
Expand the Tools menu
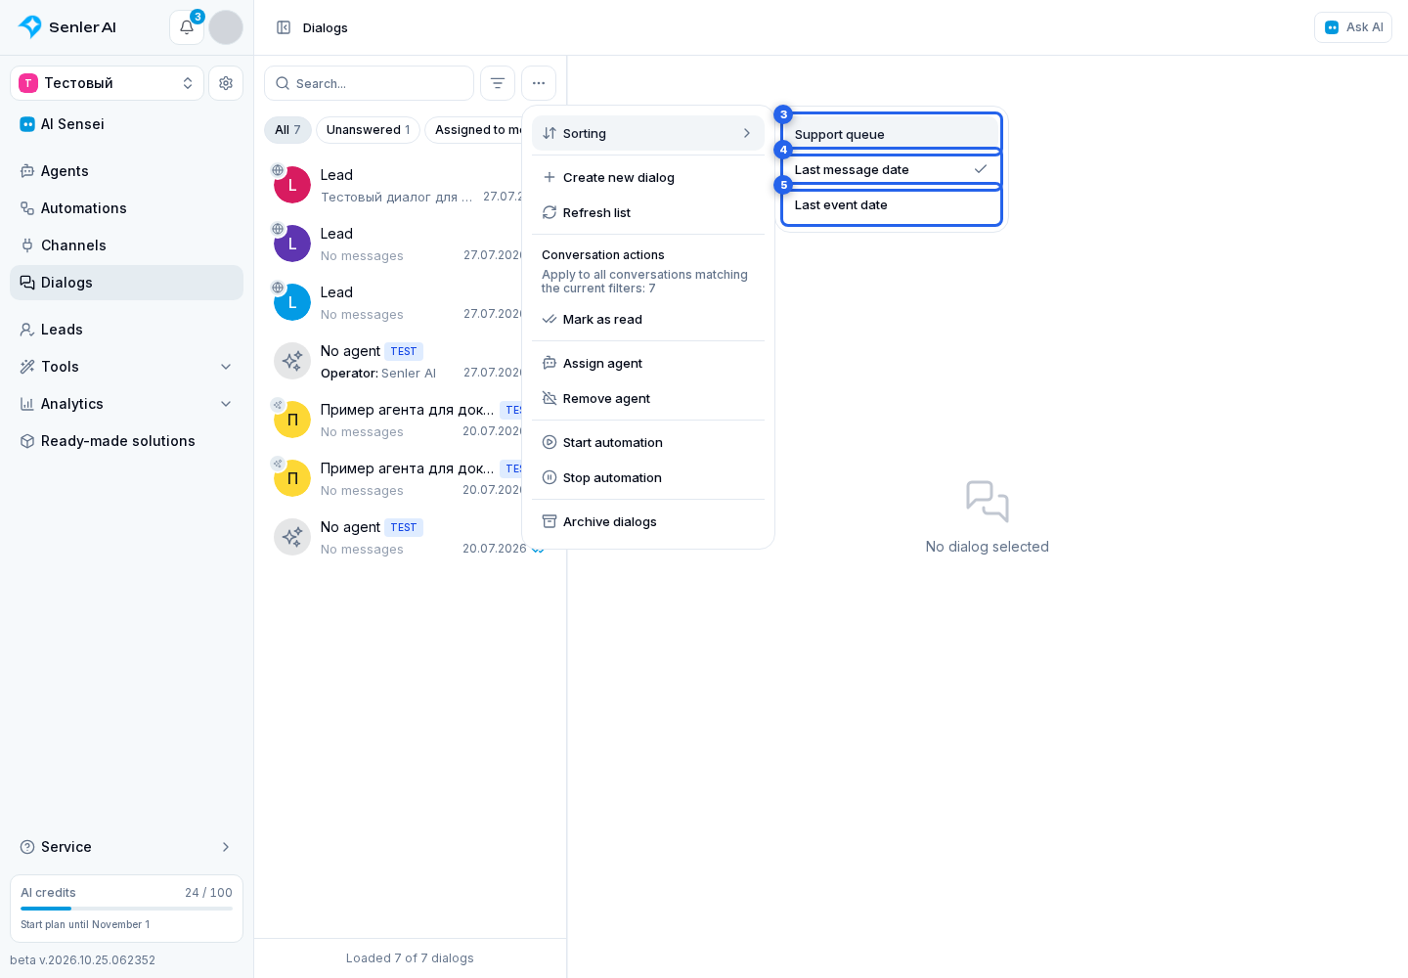coord(126,367)
